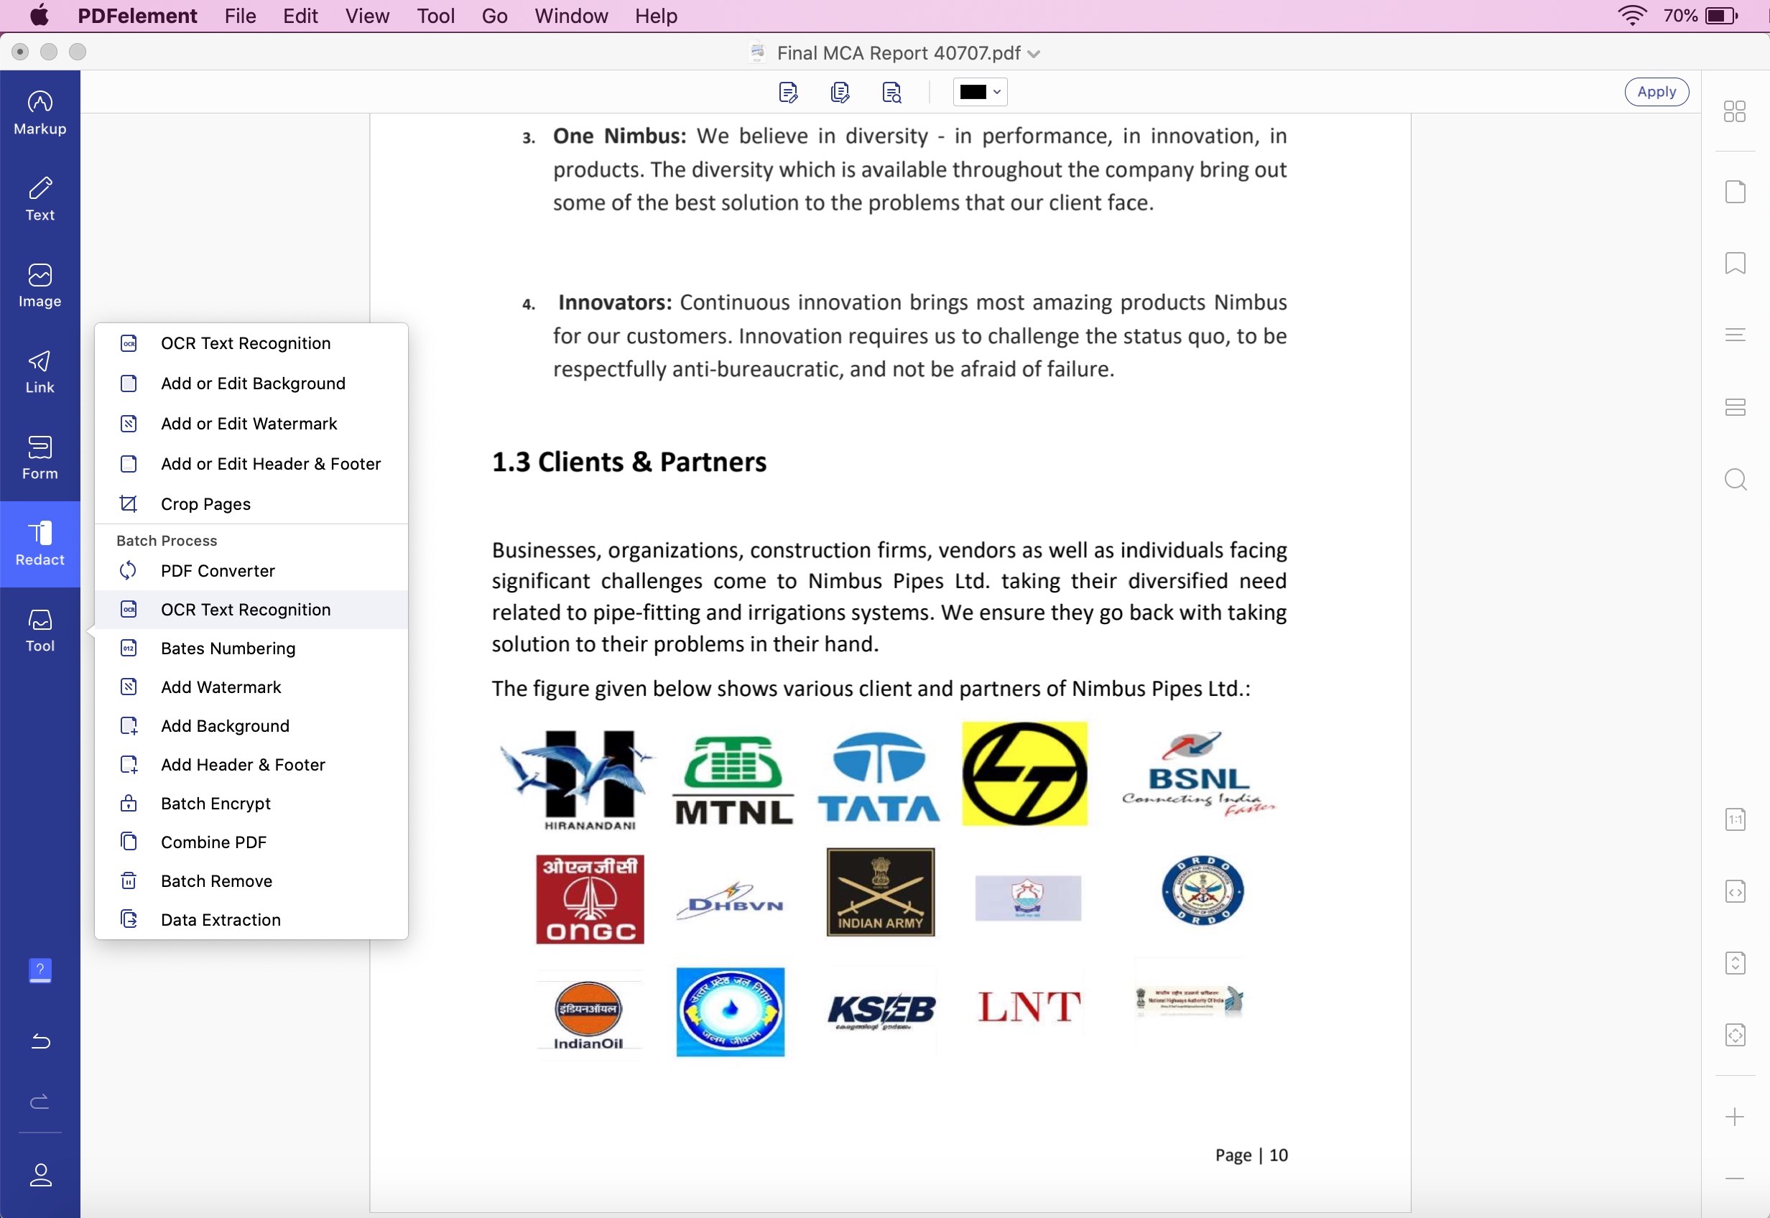
Task: Click the mark for redaction toolbar icon
Action: pyautogui.click(x=788, y=93)
